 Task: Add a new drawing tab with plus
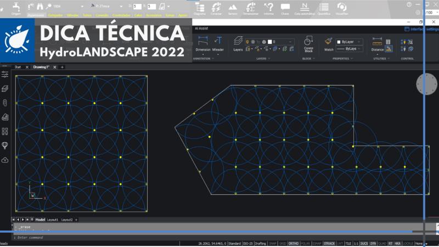pyautogui.click(x=62, y=67)
